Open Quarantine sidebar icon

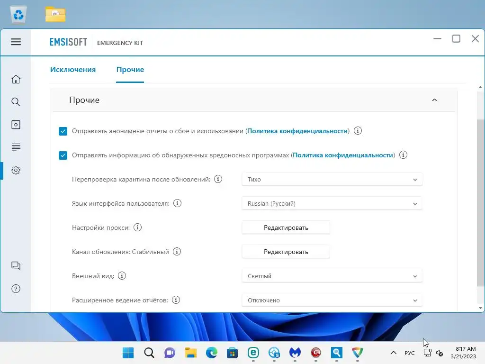16,125
